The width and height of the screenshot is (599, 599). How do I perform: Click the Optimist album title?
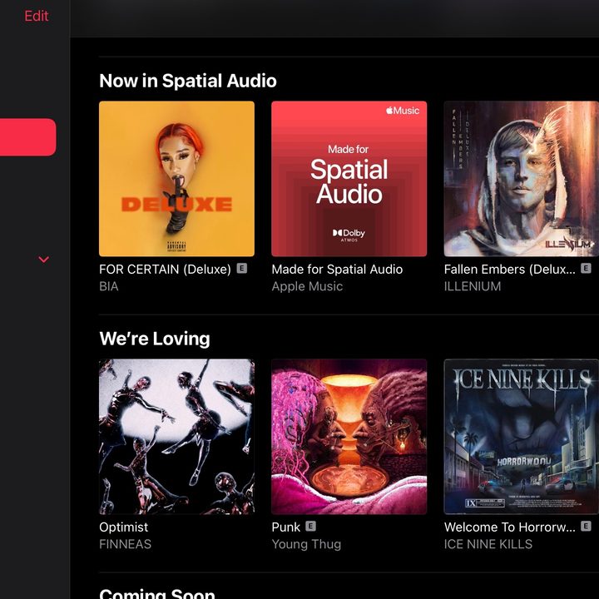123,527
